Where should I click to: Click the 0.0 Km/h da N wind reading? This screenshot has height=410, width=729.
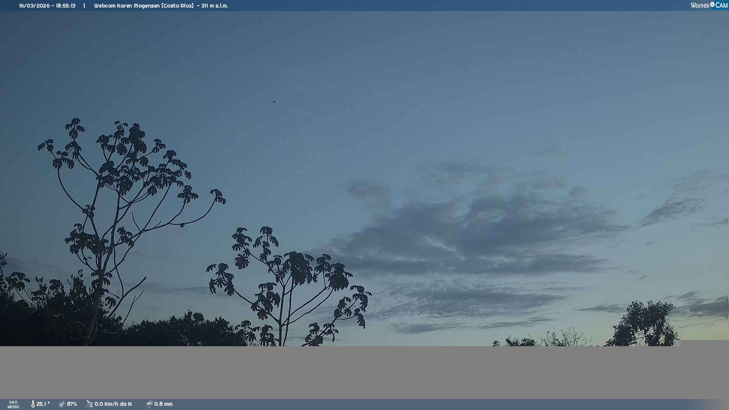(113, 404)
